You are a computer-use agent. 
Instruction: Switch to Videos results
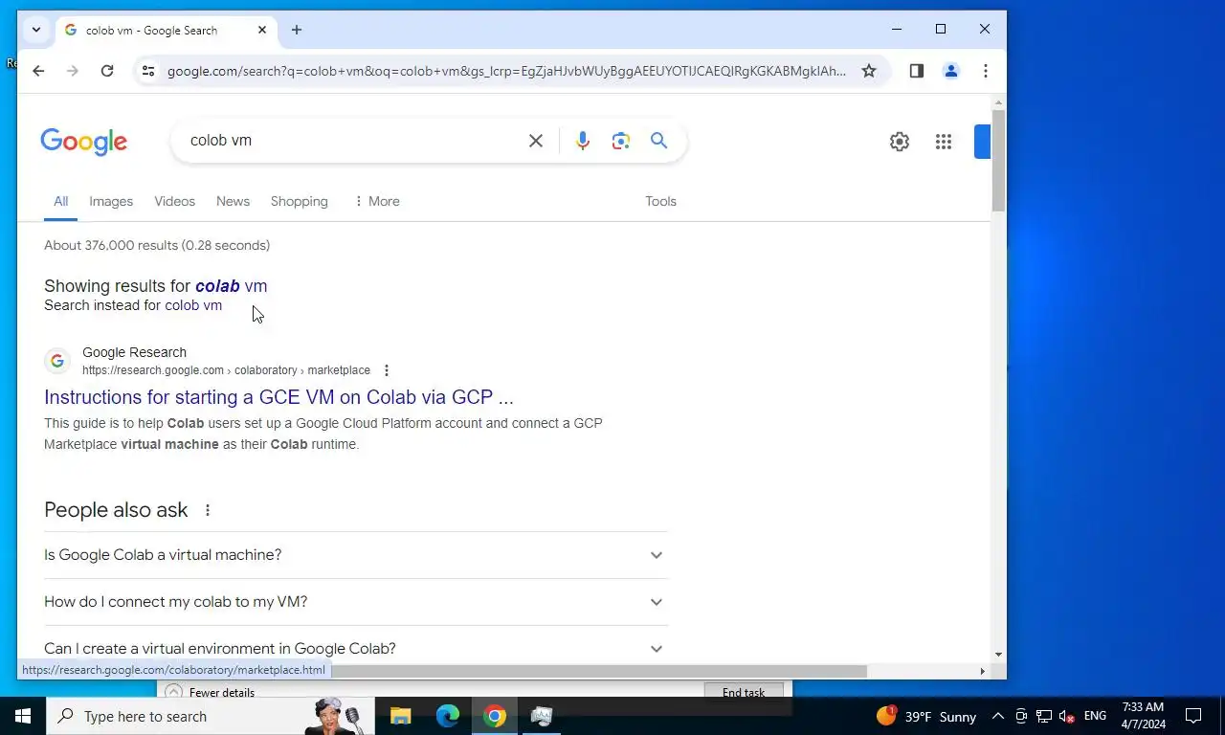click(174, 201)
